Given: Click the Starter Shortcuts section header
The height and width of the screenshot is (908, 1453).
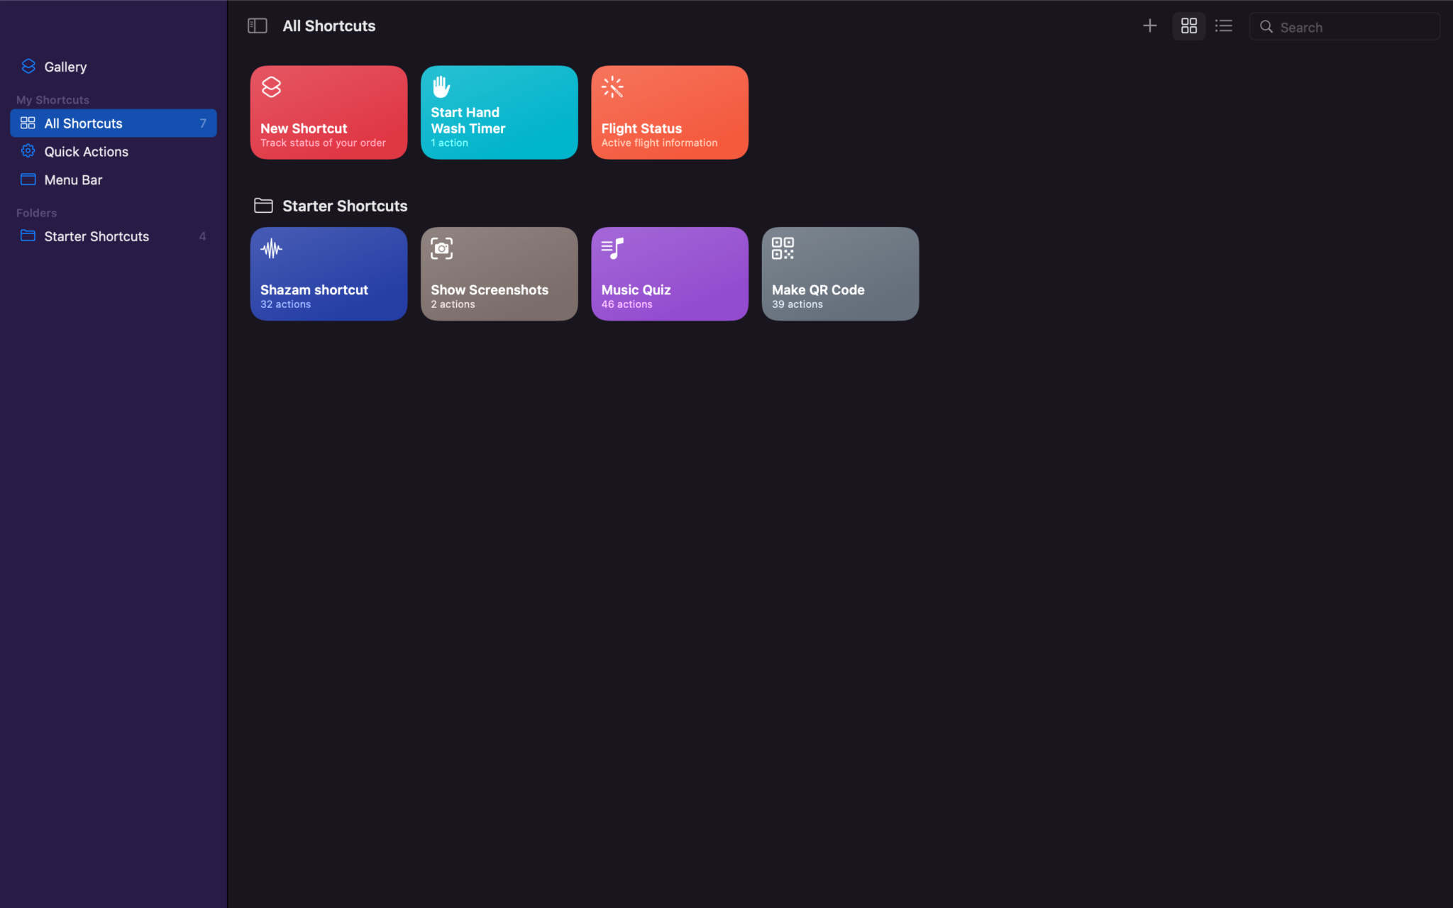Looking at the screenshot, I should coord(345,206).
